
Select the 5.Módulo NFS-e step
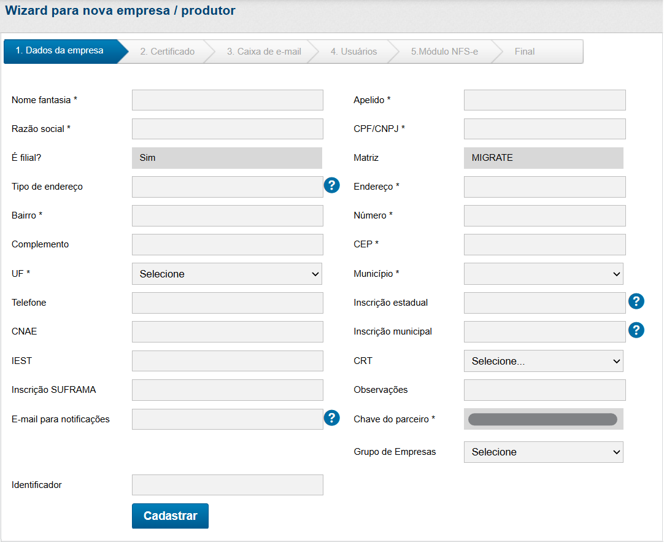(444, 52)
